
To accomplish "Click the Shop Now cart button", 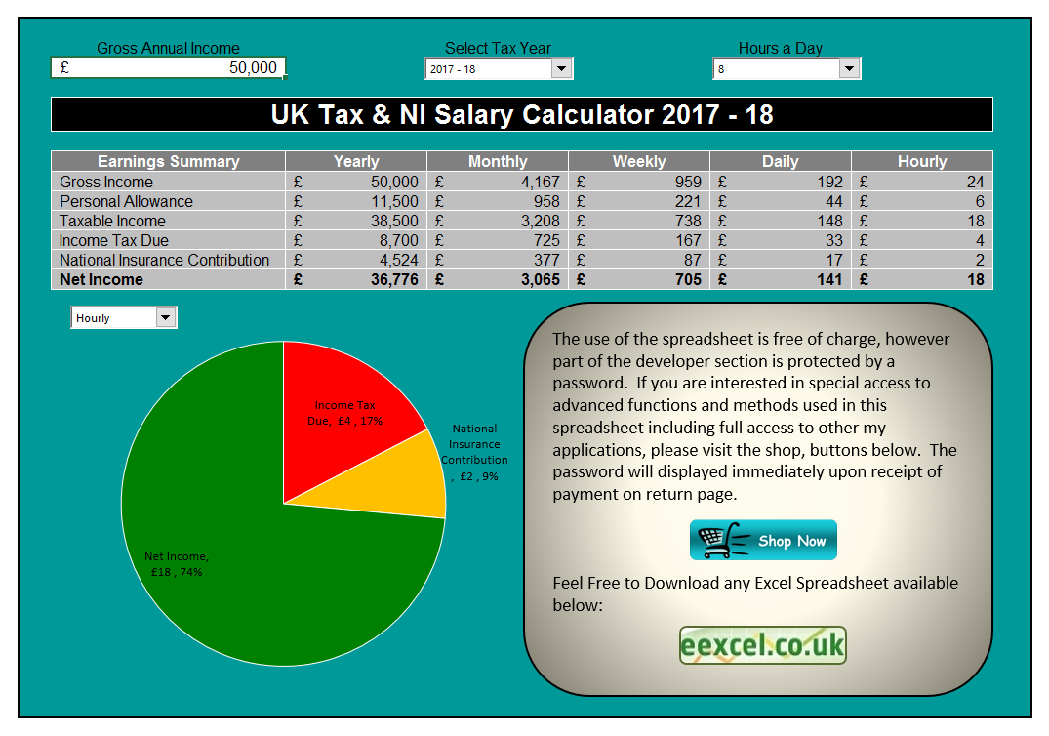I will click(763, 540).
